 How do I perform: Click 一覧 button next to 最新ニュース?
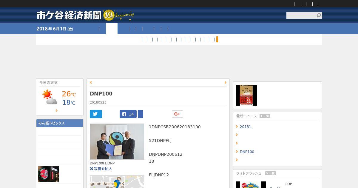[x=265, y=116]
